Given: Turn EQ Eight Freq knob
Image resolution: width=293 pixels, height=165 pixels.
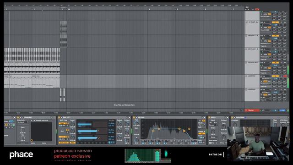Looking at the screenshot, I should pos(136,123).
